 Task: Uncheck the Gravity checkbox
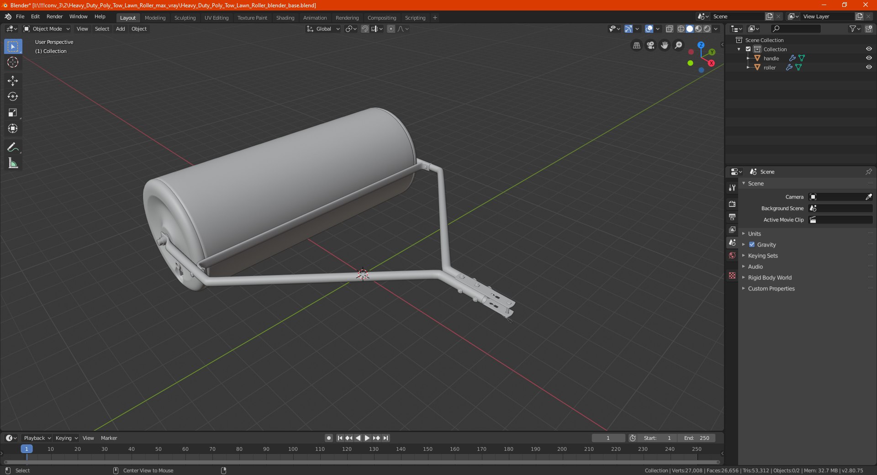[x=752, y=244]
